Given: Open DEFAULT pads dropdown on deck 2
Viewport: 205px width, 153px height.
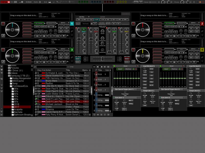Looking at the screenshot, I should (199, 23).
